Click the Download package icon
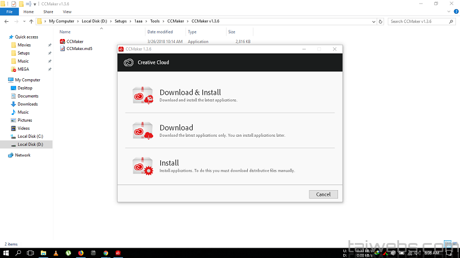This screenshot has width=460, height=258. click(x=143, y=130)
